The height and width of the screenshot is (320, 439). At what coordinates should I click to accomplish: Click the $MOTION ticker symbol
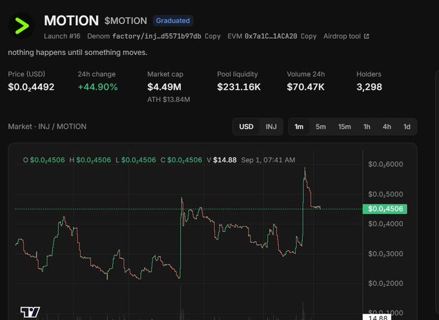point(126,21)
